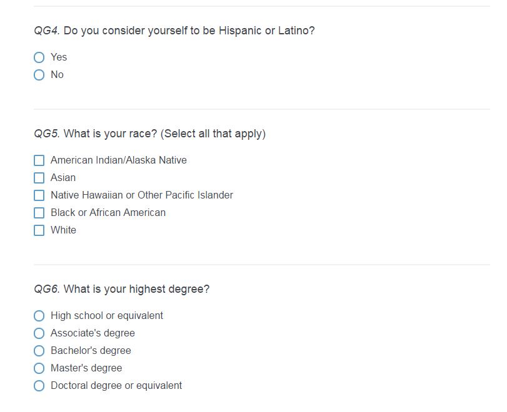Screen dimensions: 507x412
Task: Tick the White race checkbox
Action: pyautogui.click(x=39, y=230)
